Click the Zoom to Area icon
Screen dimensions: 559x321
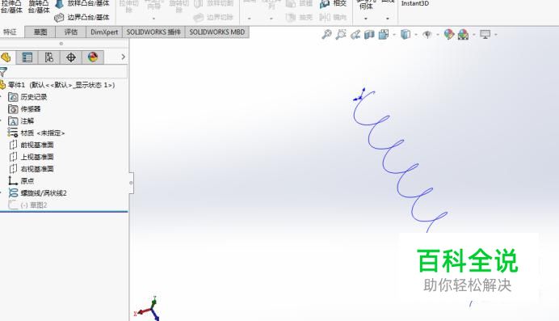pos(341,34)
